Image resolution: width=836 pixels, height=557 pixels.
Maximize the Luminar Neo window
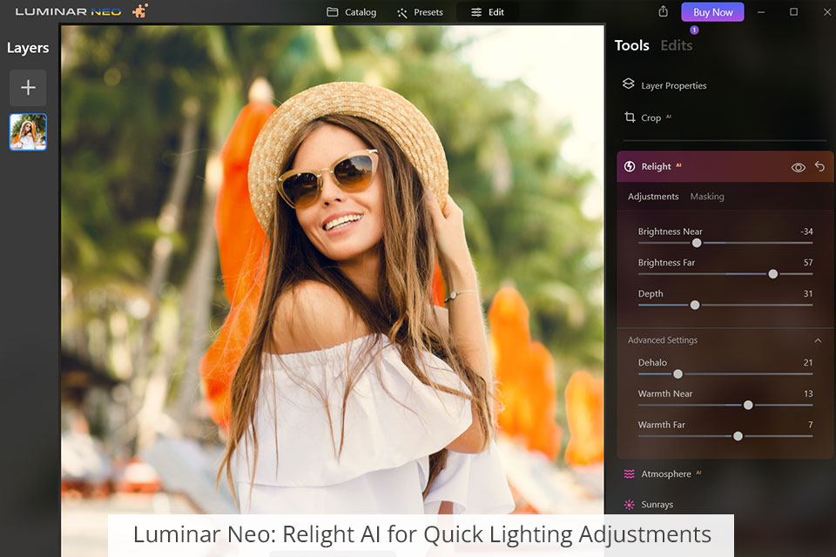coord(793,11)
